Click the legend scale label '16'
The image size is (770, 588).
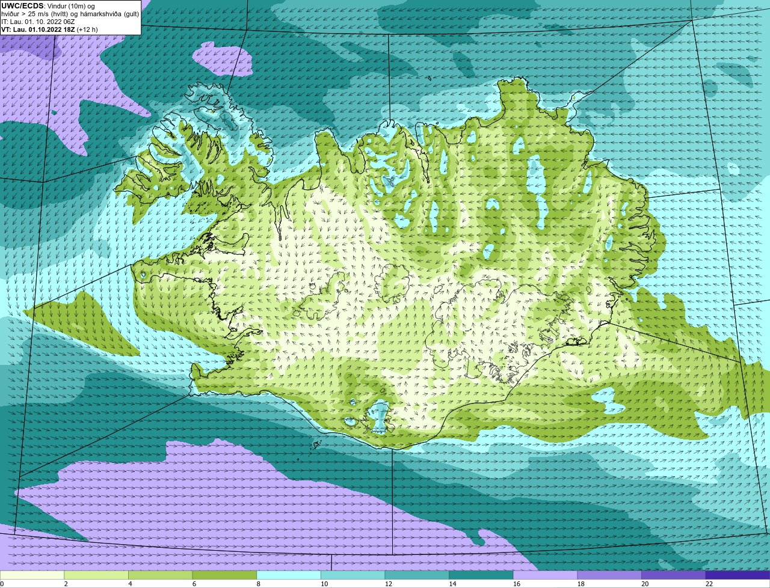[517, 584]
